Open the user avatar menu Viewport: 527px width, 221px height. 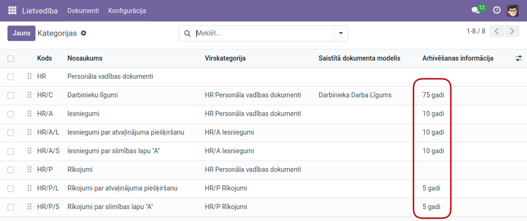(x=513, y=10)
